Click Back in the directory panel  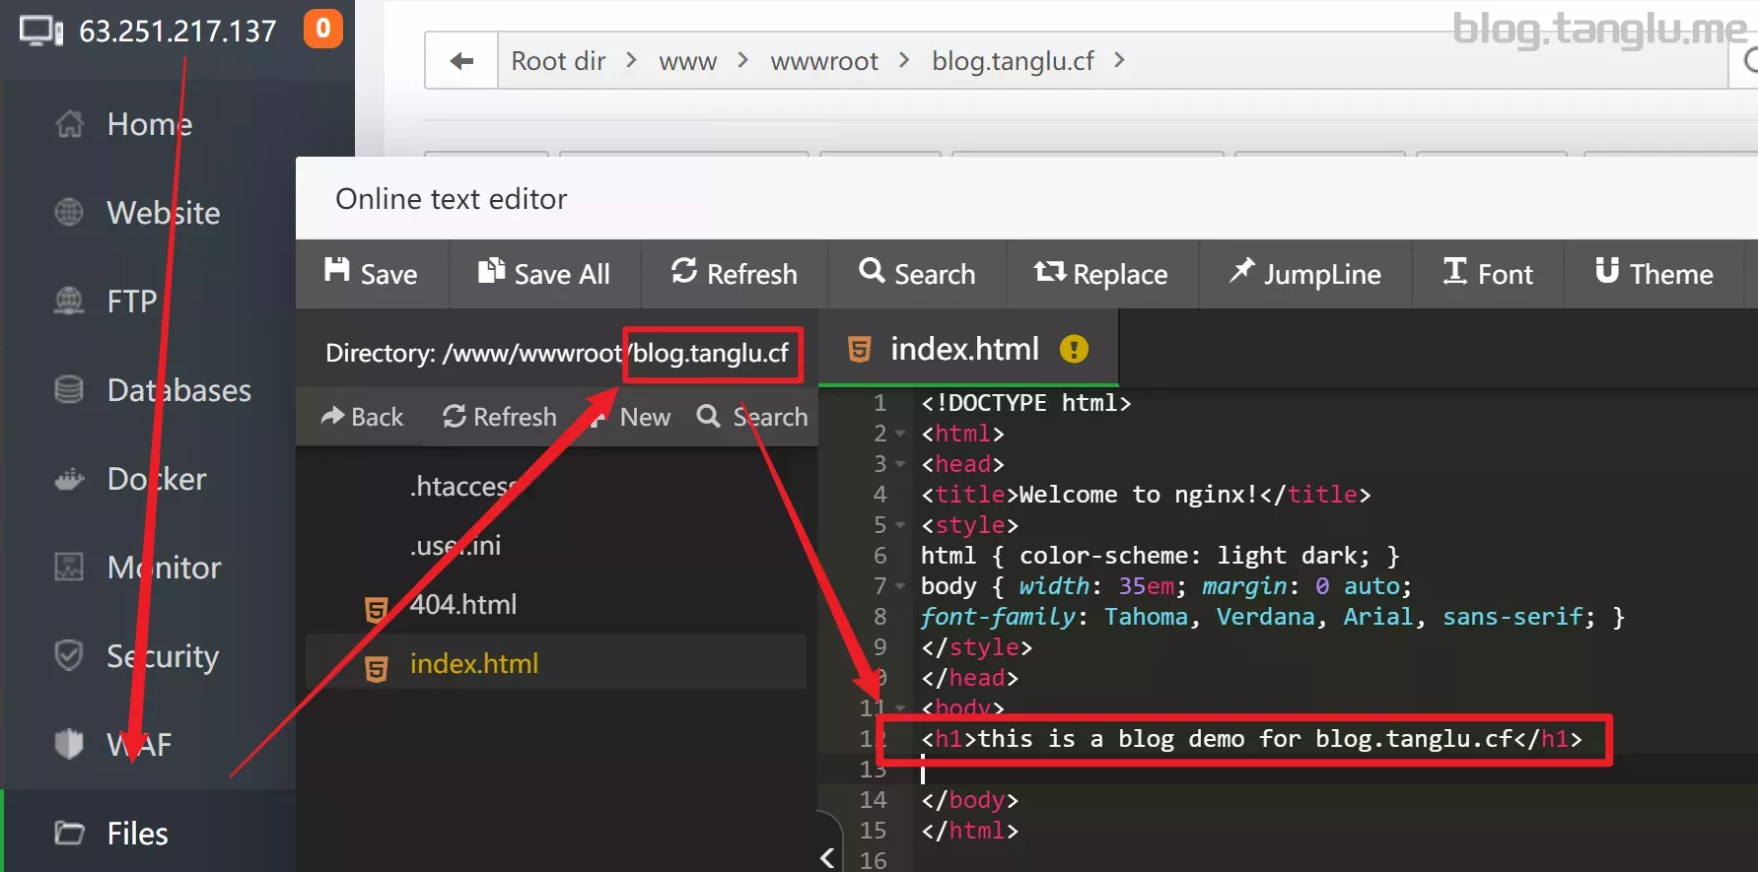pos(362,417)
